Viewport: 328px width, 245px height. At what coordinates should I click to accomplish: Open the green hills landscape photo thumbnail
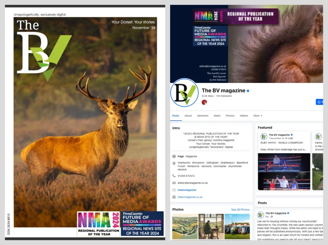185,226
